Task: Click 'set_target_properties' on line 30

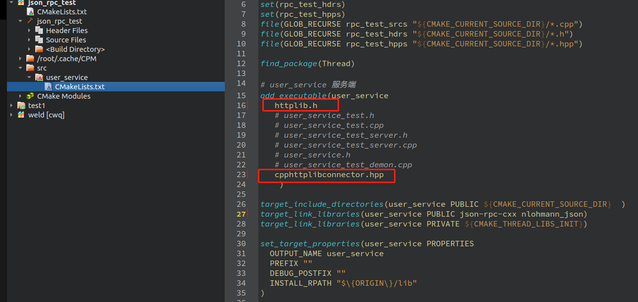Action: [x=310, y=243]
